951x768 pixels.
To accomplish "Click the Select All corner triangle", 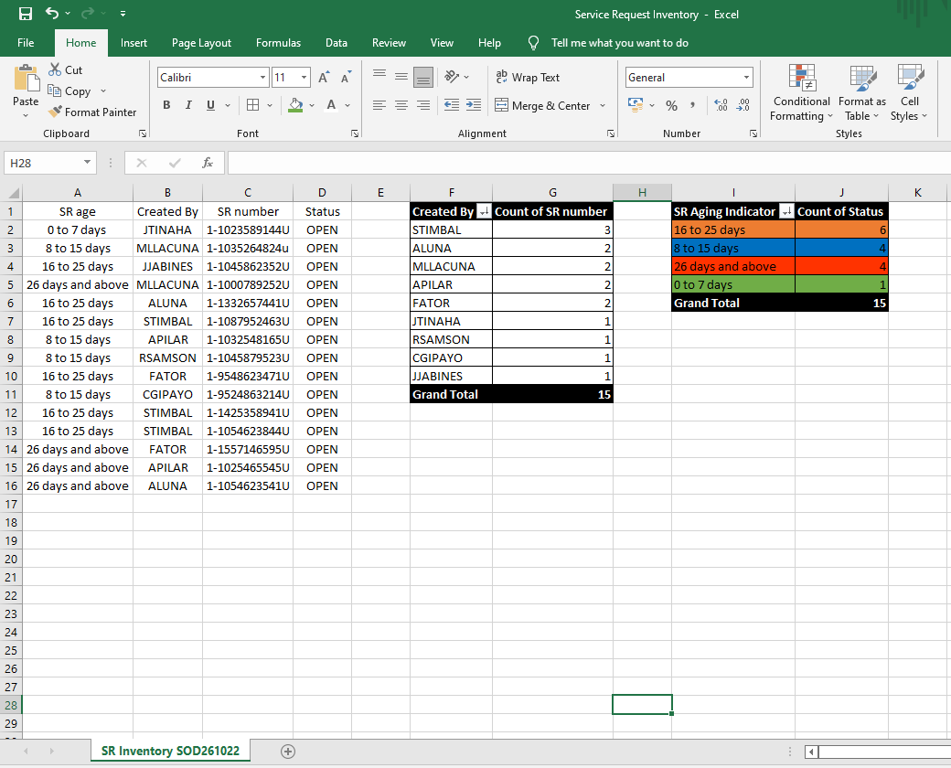I will point(12,193).
